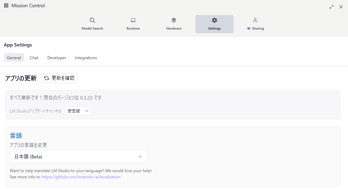Open the lmstudio-ai localization GitHub link
The image size is (348, 189).
(x=81, y=177)
